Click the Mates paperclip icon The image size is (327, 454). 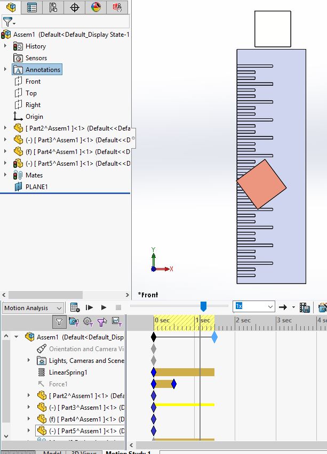(18, 175)
